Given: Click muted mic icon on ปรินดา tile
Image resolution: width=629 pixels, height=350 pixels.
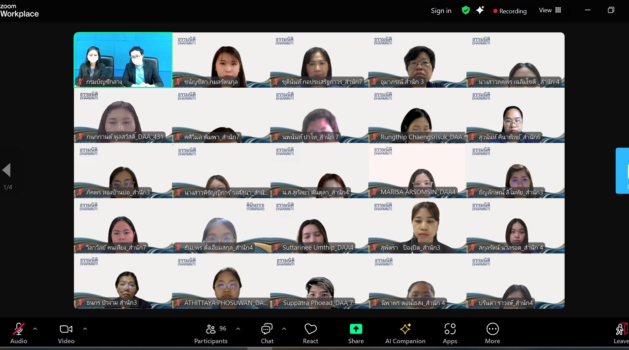Looking at the screenshot, I should pos(473,303).
